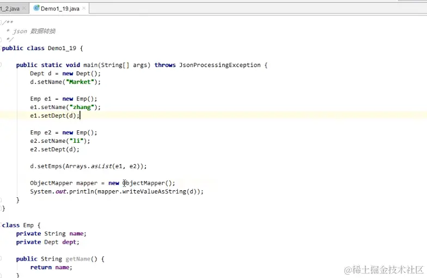Screen dimensions: 427x278
Task: Click the highlighted line 'e1.setDept(d);'
Action: coord(54,116)
